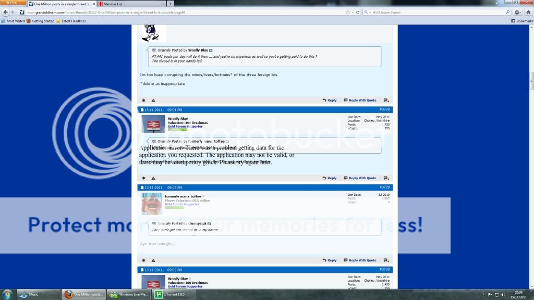Click the address bar URL field
The height and width of the screenshot is (300, 534).
184,12
